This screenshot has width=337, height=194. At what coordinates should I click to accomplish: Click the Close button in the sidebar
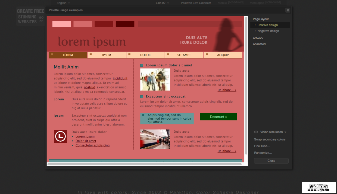click(271, 161)
